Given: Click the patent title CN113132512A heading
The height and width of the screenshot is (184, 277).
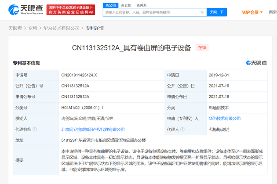Looking at the screenshot, I should [x=131, y=48].
